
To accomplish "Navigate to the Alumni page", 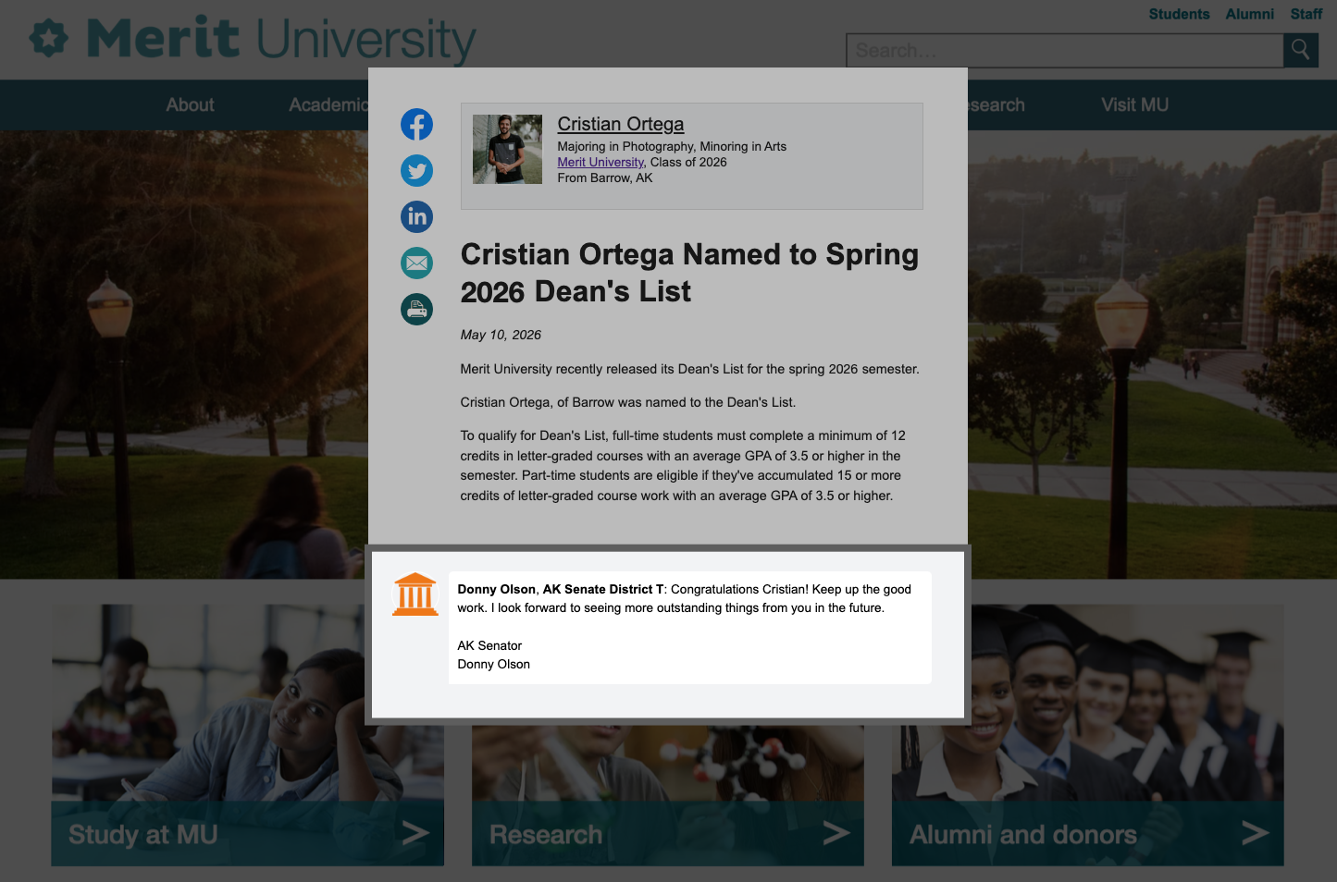I will (x=1249, y=14).
